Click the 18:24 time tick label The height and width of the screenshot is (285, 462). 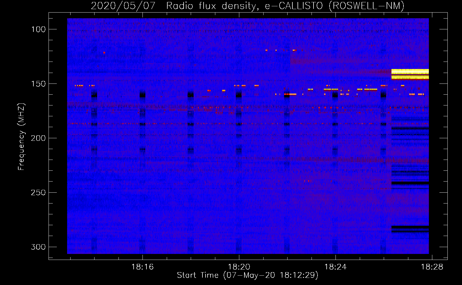[336, 267]
